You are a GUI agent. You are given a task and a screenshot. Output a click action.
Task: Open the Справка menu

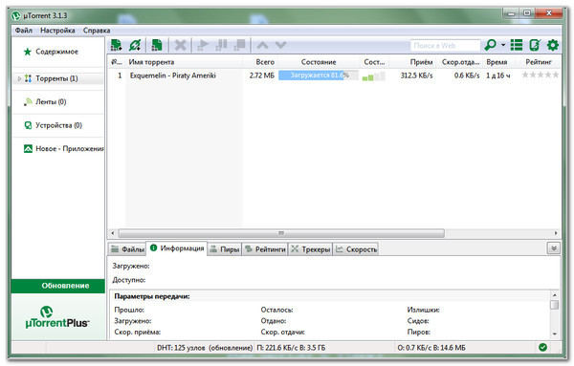[97, 31]
